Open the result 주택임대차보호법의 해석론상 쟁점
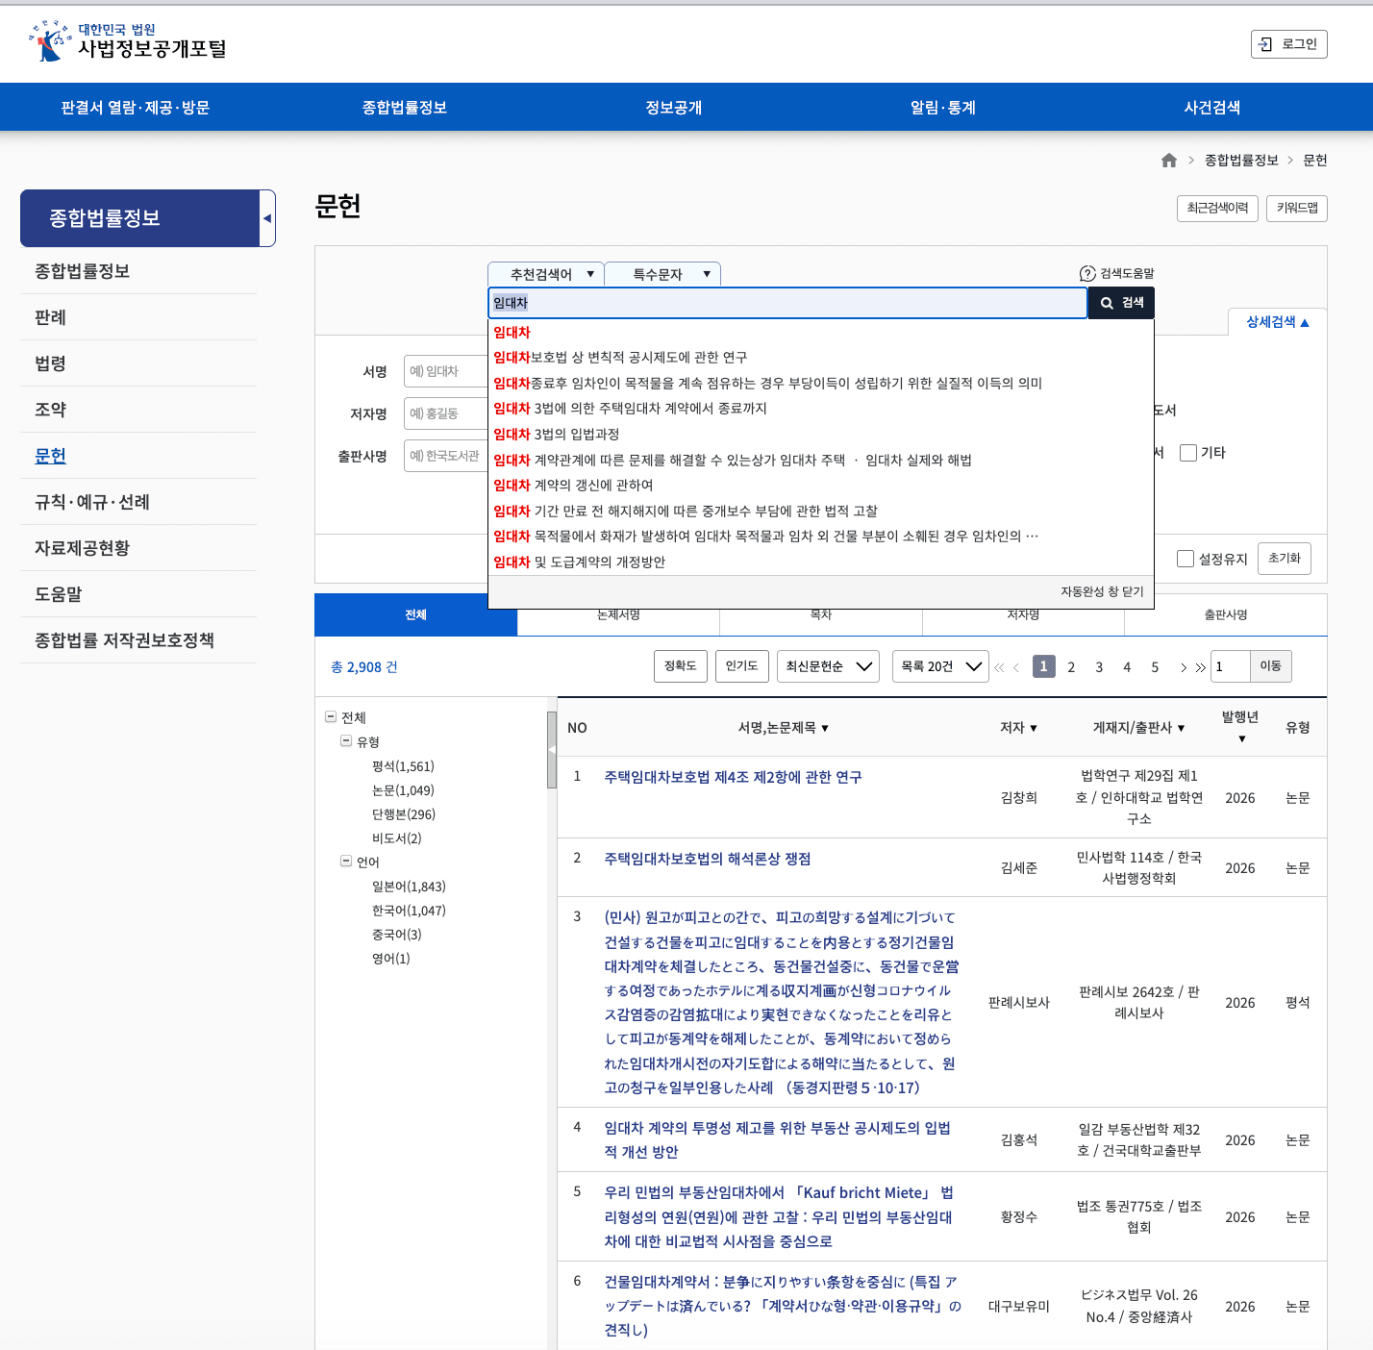Viewport: 1373px width, 1350px height. click(x=708, y=859)
